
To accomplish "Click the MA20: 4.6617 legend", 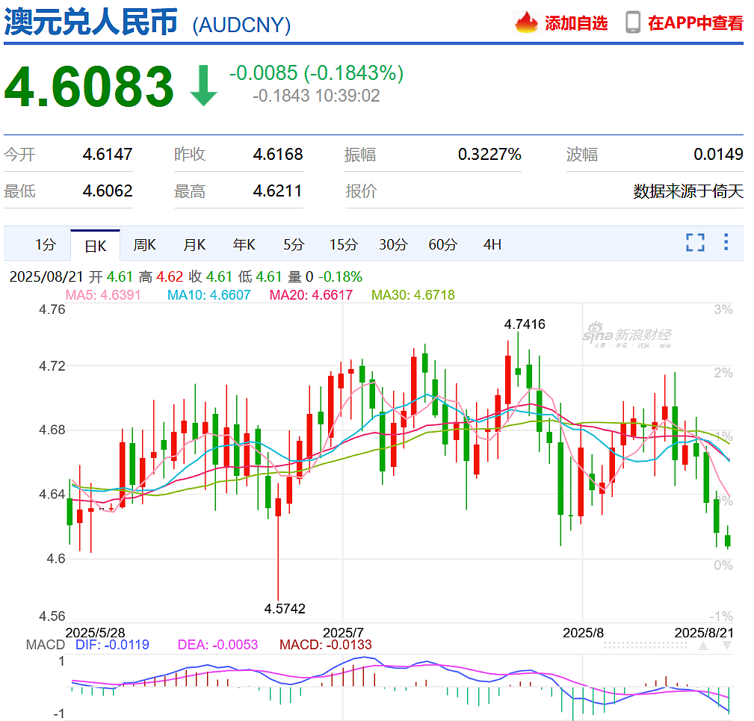I will tap(311, 294).
